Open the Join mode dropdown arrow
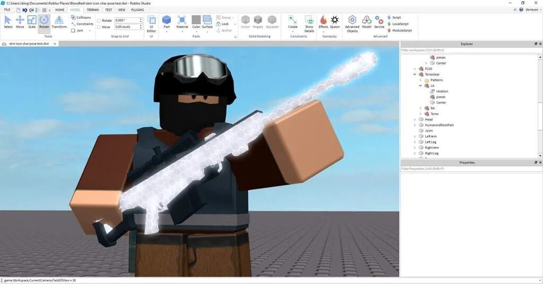 (x=90, y=30)
